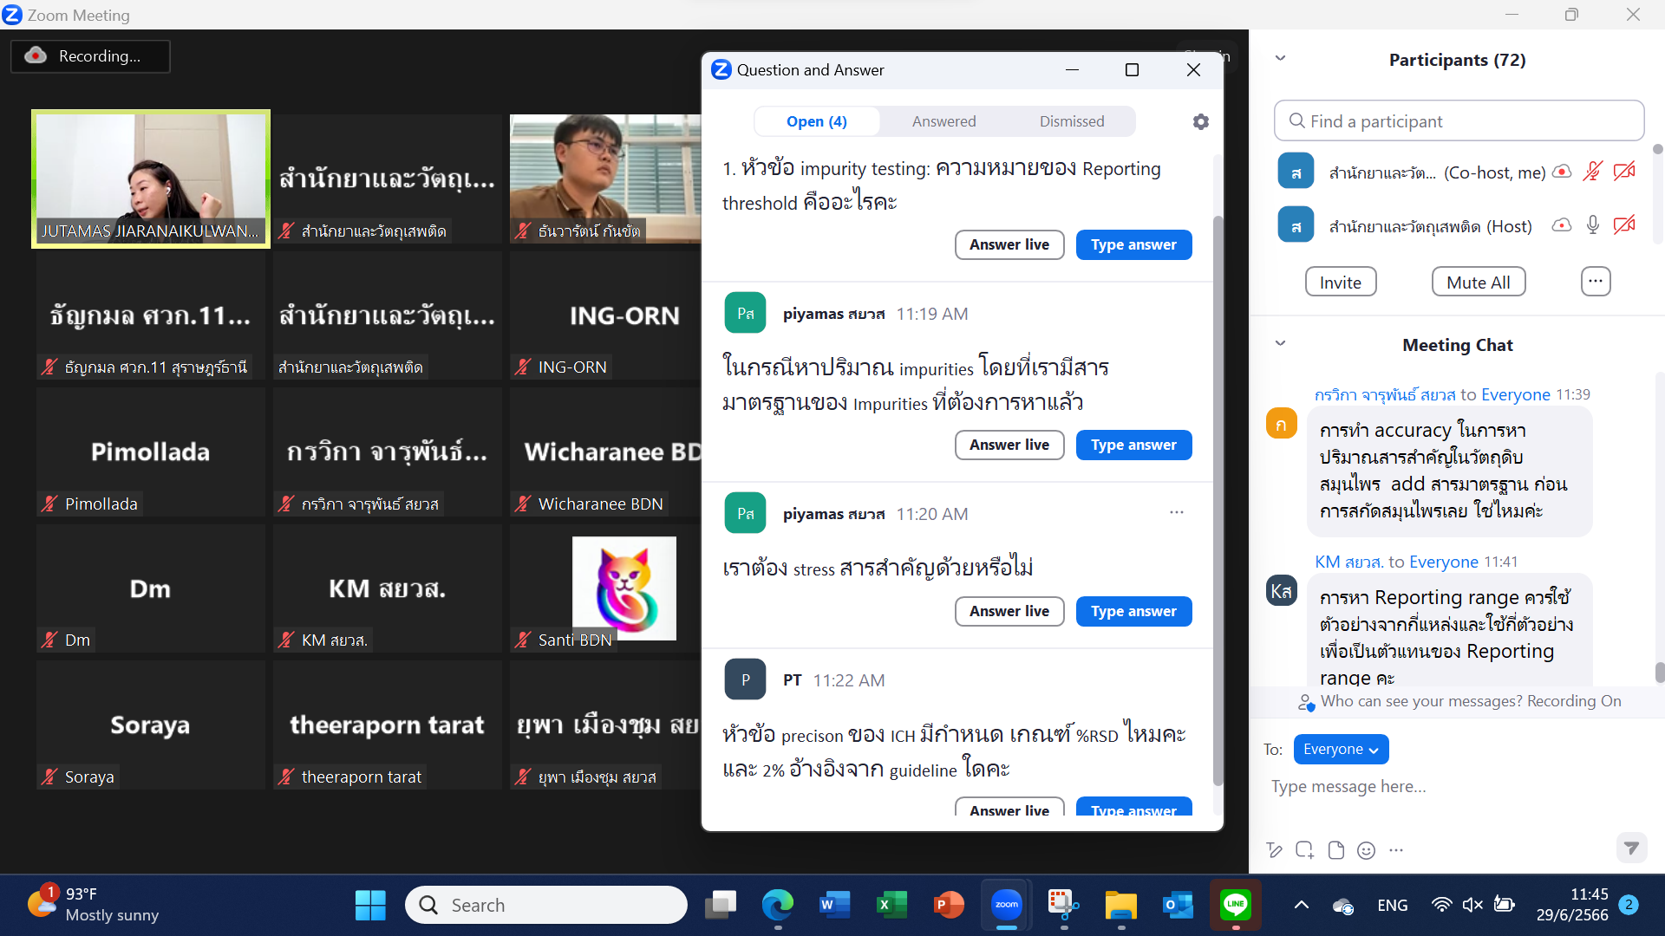Click Mute All button
Viewport: 1665px width, 936px height.
pyautogui.click(x=1478, y=282)
